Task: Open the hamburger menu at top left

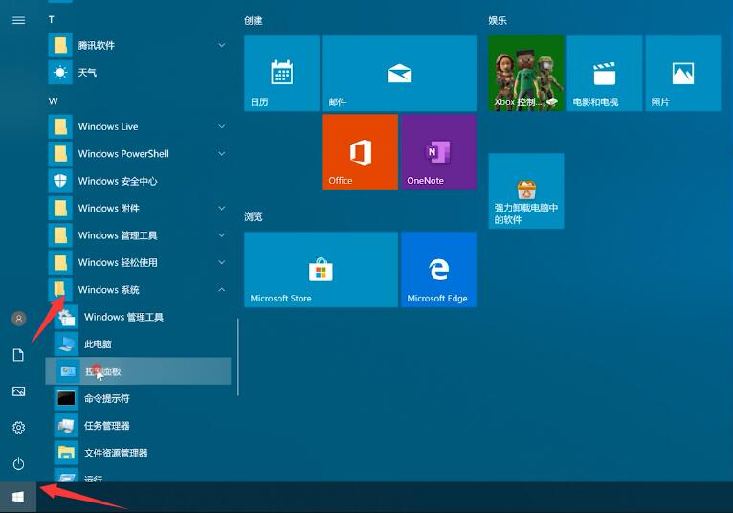Action: point(19,20)
